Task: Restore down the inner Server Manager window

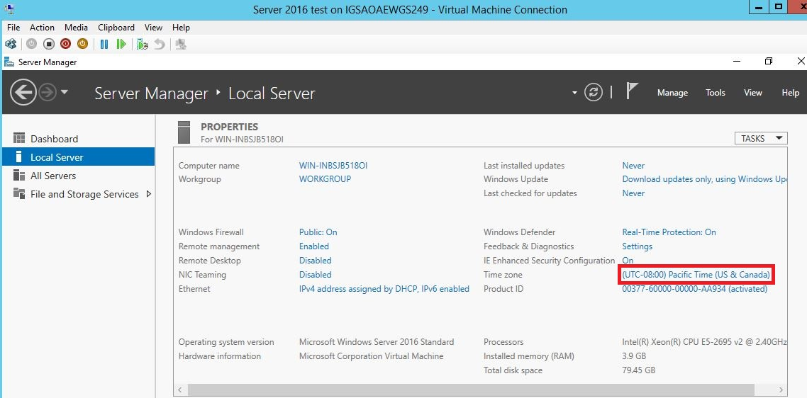Action: point(769,61)
